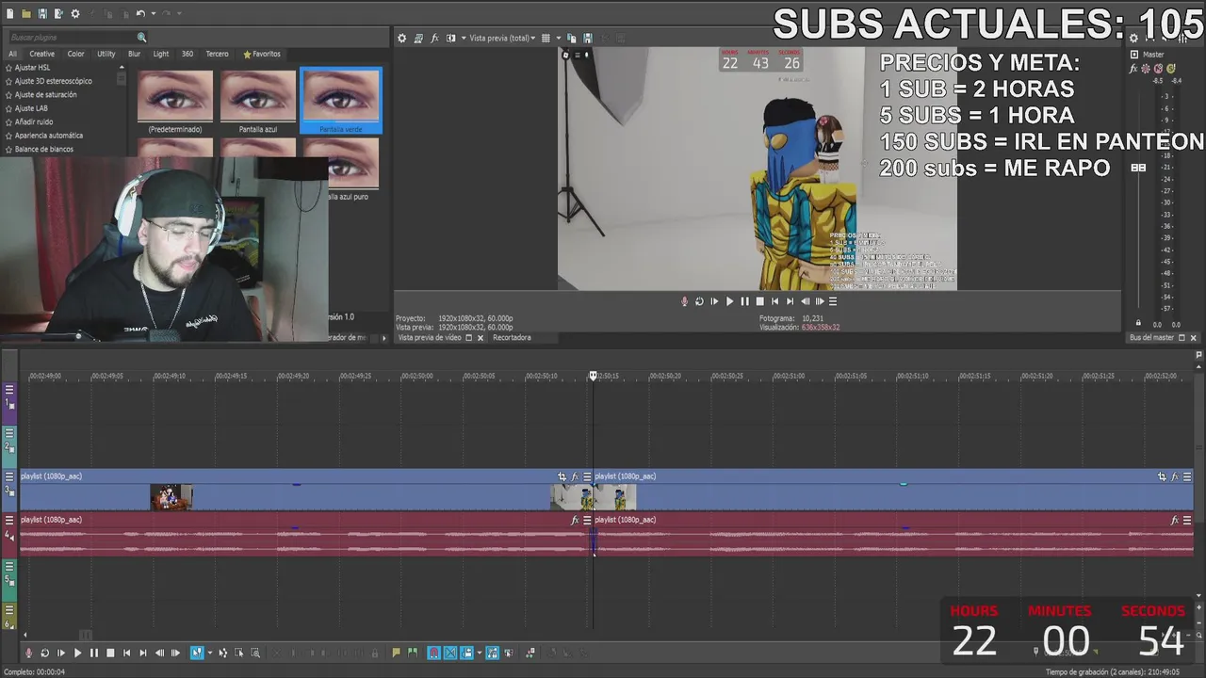Copy preview snapshot to clipboard
Image resolution: width=1206 pixels, height=678 pixels.
(x=572, y=38)
